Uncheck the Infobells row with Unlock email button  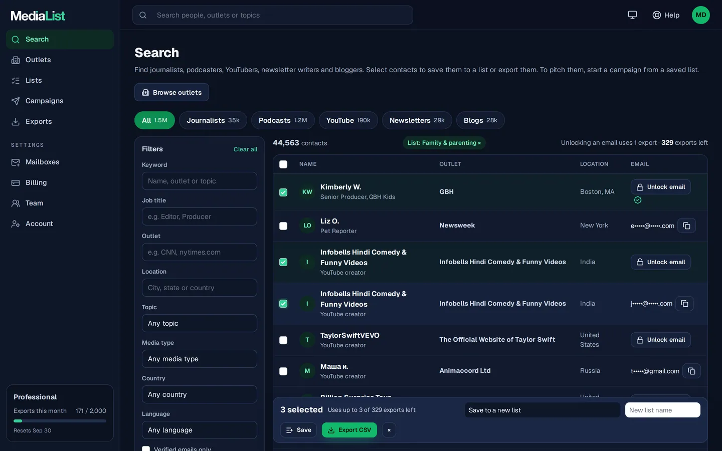pos(283,262)
